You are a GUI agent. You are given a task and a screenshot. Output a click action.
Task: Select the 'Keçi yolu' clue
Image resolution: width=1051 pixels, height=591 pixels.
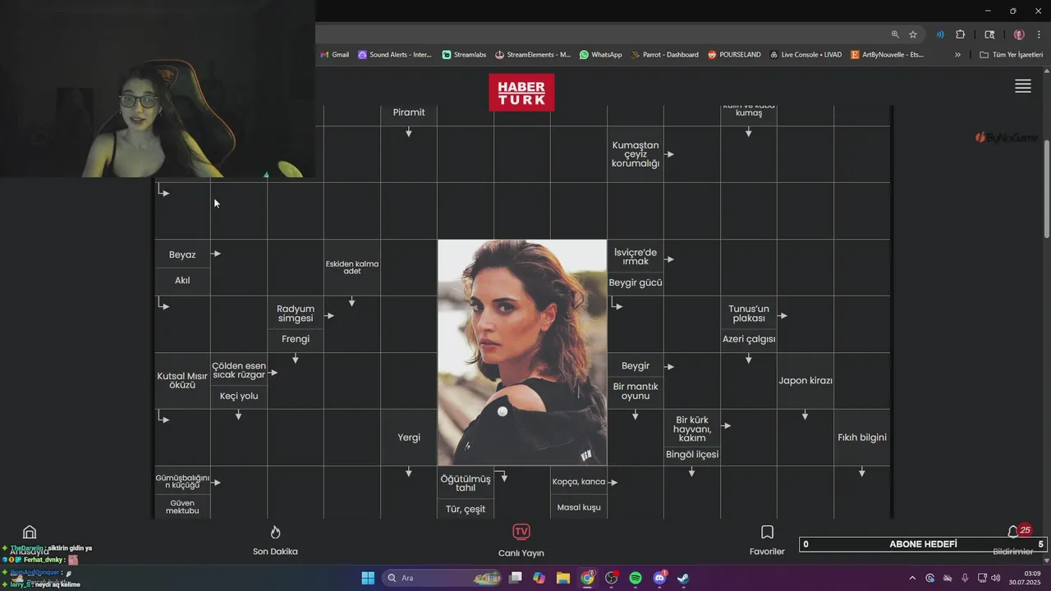coord(239,396)
